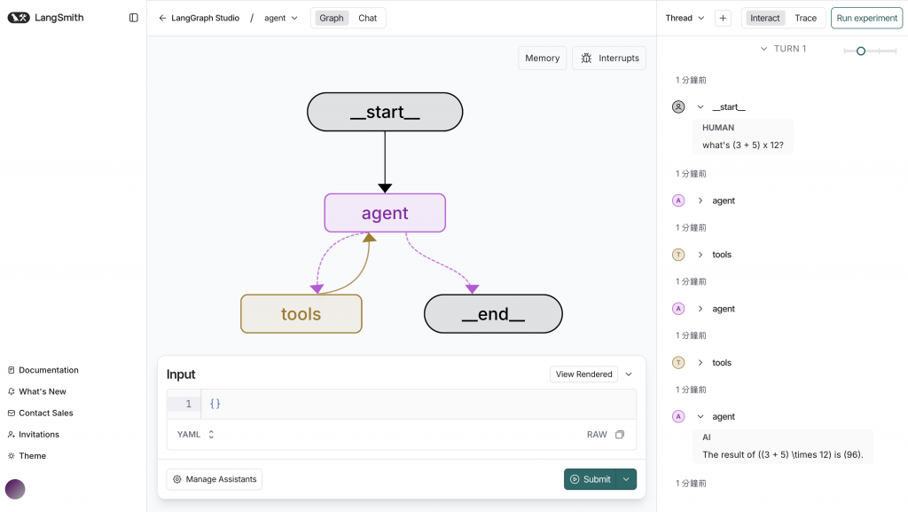The image size is (908, 512).
Task: Select the Graph tab
Action: (332, 18)
